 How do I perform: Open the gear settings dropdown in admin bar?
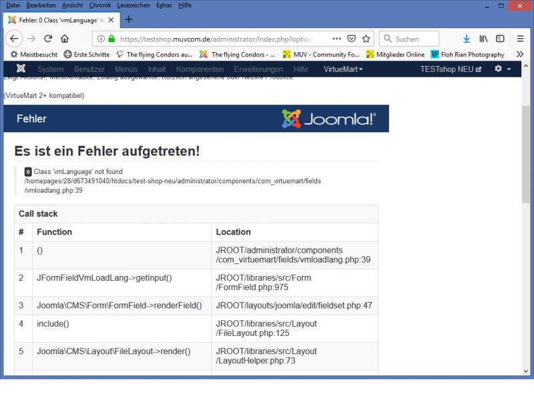click(x=502, y=69)
